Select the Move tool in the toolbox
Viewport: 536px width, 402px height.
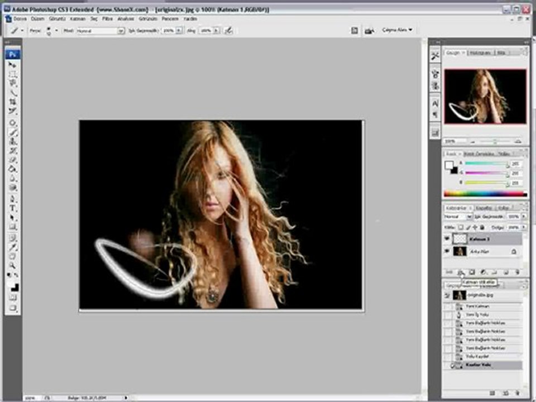point(12,65)
